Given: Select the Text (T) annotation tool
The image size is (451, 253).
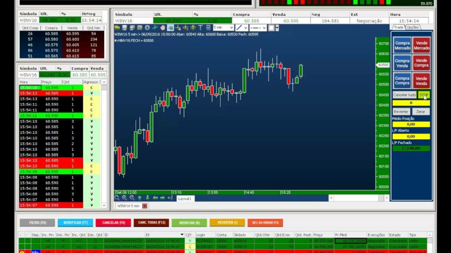Looking at the screenshot, I should pyautogui.click(x=200, y=29).
